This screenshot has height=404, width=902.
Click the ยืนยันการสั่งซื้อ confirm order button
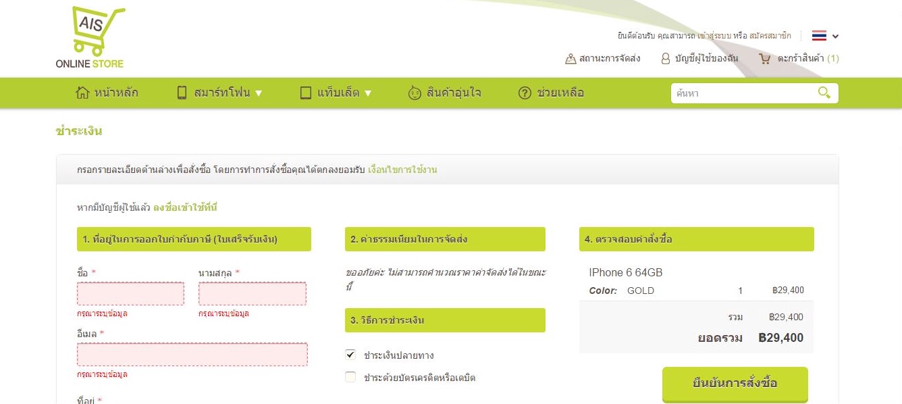(x=735, y=384)
